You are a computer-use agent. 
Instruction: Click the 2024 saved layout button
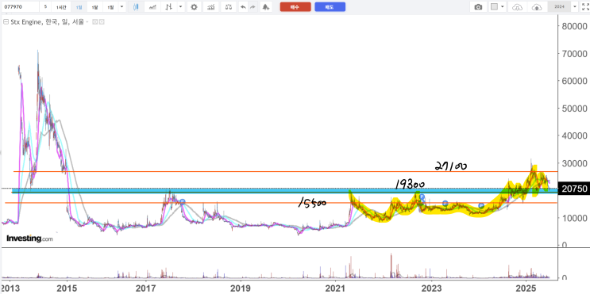click(560, 7)
